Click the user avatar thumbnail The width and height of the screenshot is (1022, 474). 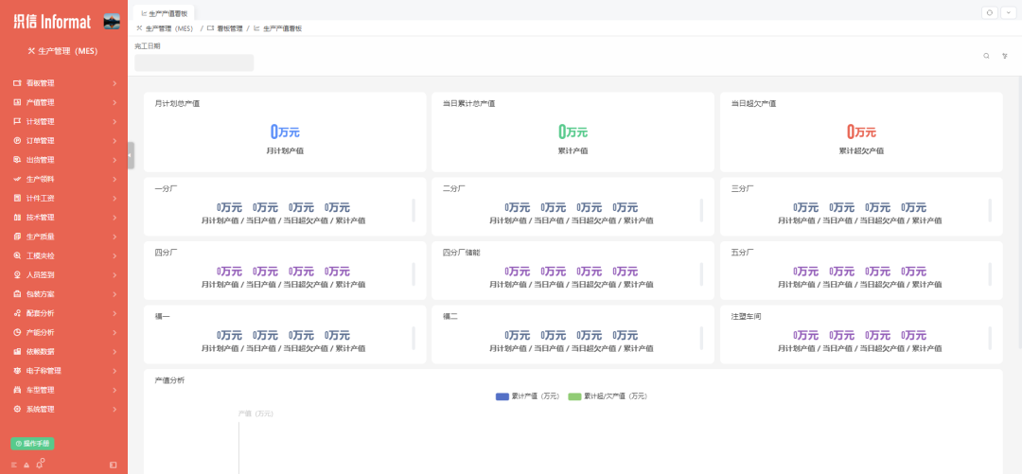click(112, 21)
